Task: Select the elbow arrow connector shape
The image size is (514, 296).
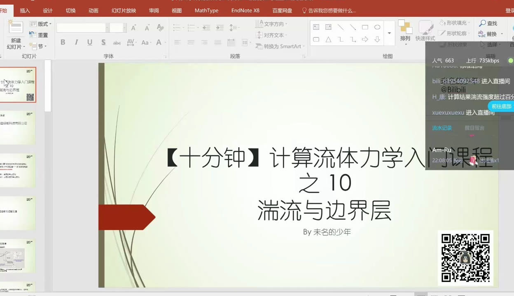Action: click(353, 39)
